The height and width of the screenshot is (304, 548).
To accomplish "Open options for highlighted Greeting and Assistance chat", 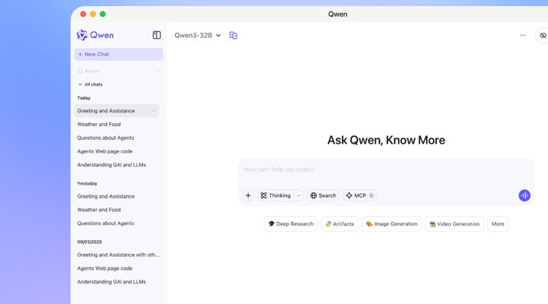I will click(153, 111).
